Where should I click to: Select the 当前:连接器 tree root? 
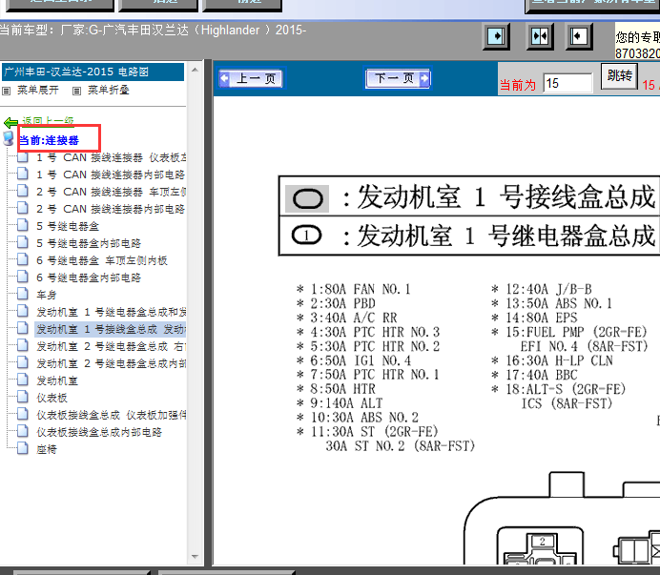tap(50, 140)
